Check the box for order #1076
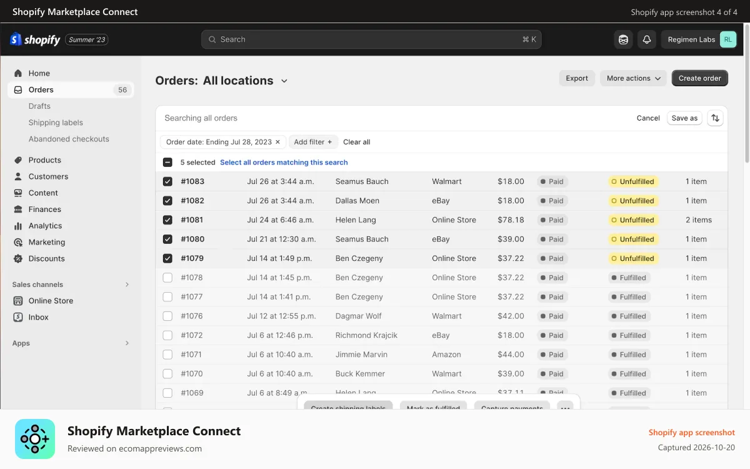The height and width of the screenshot is (469, 750). pos(167,316)
